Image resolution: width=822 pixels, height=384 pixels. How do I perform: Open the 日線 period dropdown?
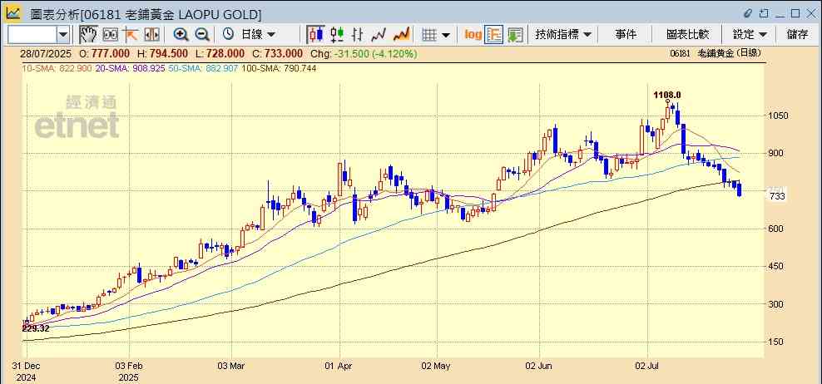(258, 35)
